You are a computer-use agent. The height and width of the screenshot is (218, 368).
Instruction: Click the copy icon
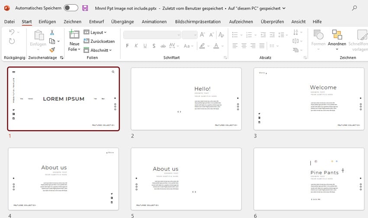(52, 41)
